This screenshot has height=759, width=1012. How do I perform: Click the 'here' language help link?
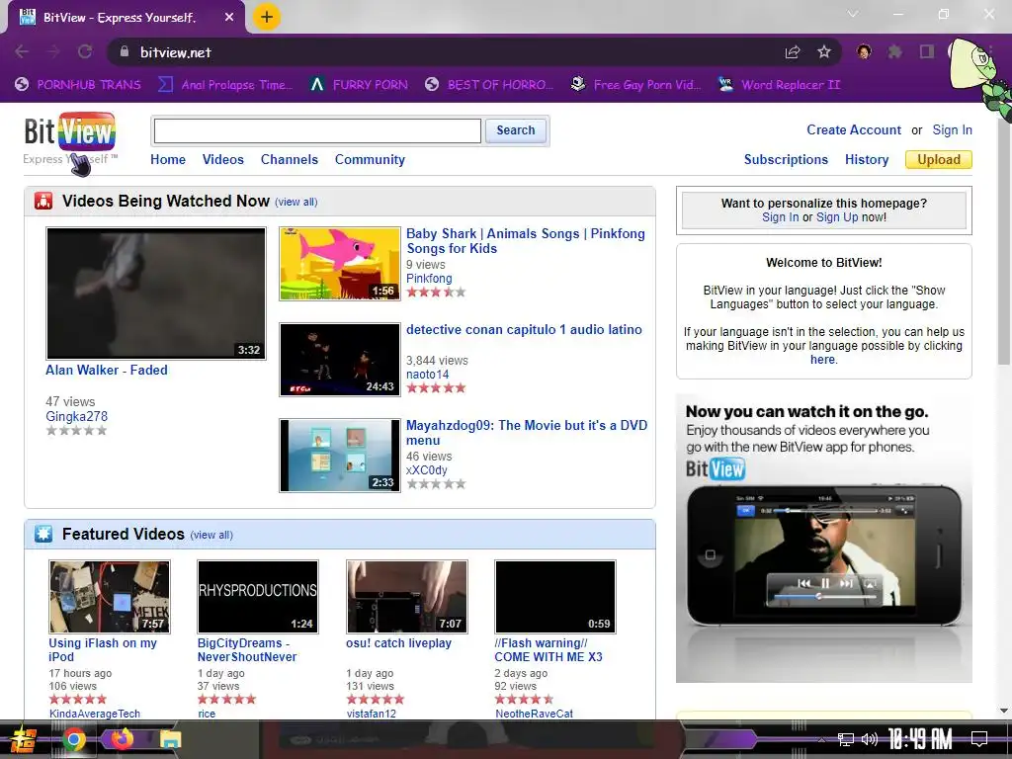pyautogui.click(x=822, y=360)
